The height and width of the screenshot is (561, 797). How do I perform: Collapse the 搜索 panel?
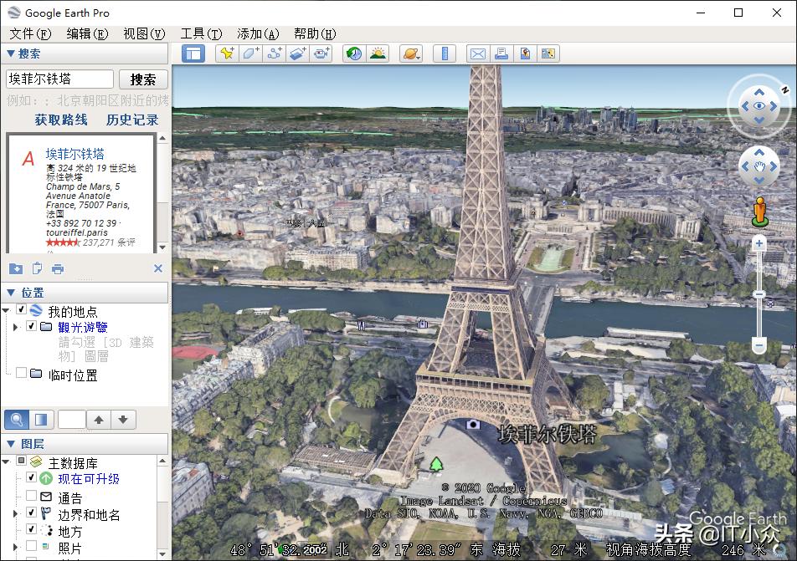tap(11, 54)
